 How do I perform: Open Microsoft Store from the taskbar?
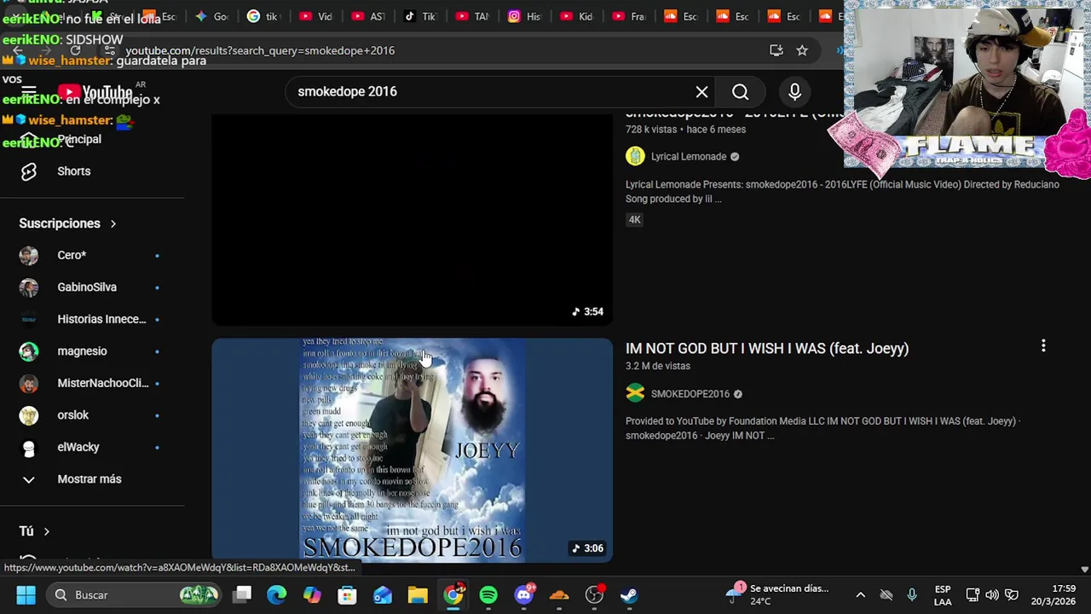[x=347, y=594]
